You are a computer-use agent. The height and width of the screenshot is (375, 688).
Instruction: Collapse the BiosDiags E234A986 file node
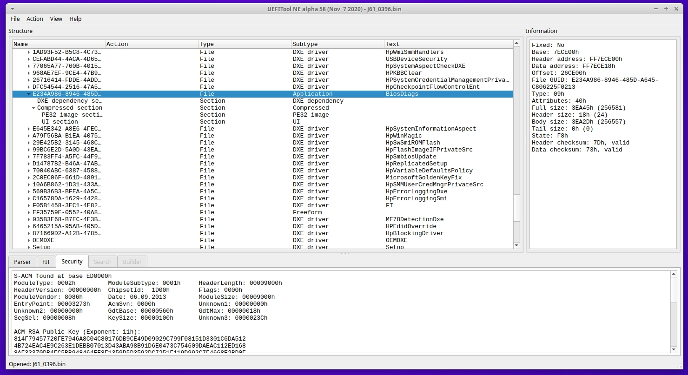(29, 94)
